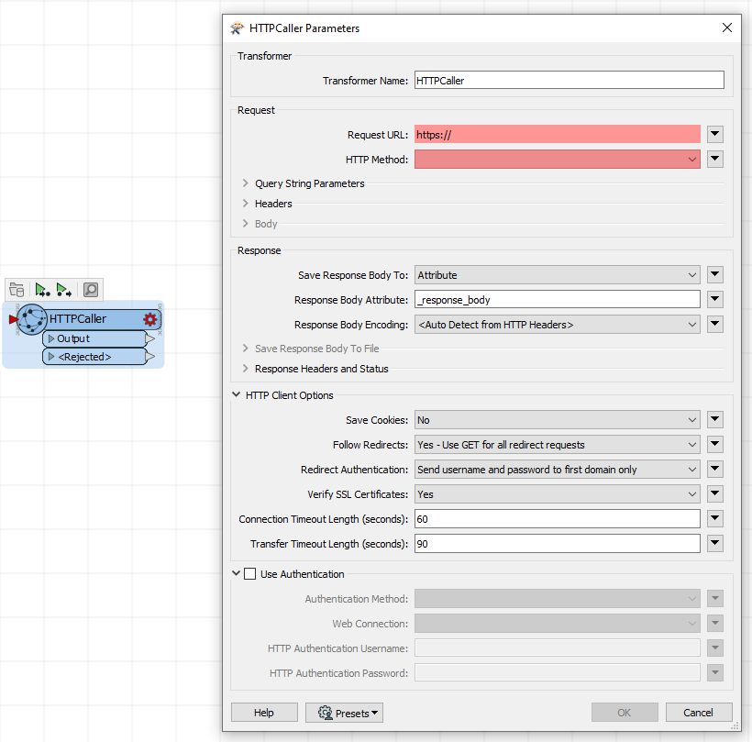Click the Transformer Name input field
752x742 pixels.
(570, 80)
